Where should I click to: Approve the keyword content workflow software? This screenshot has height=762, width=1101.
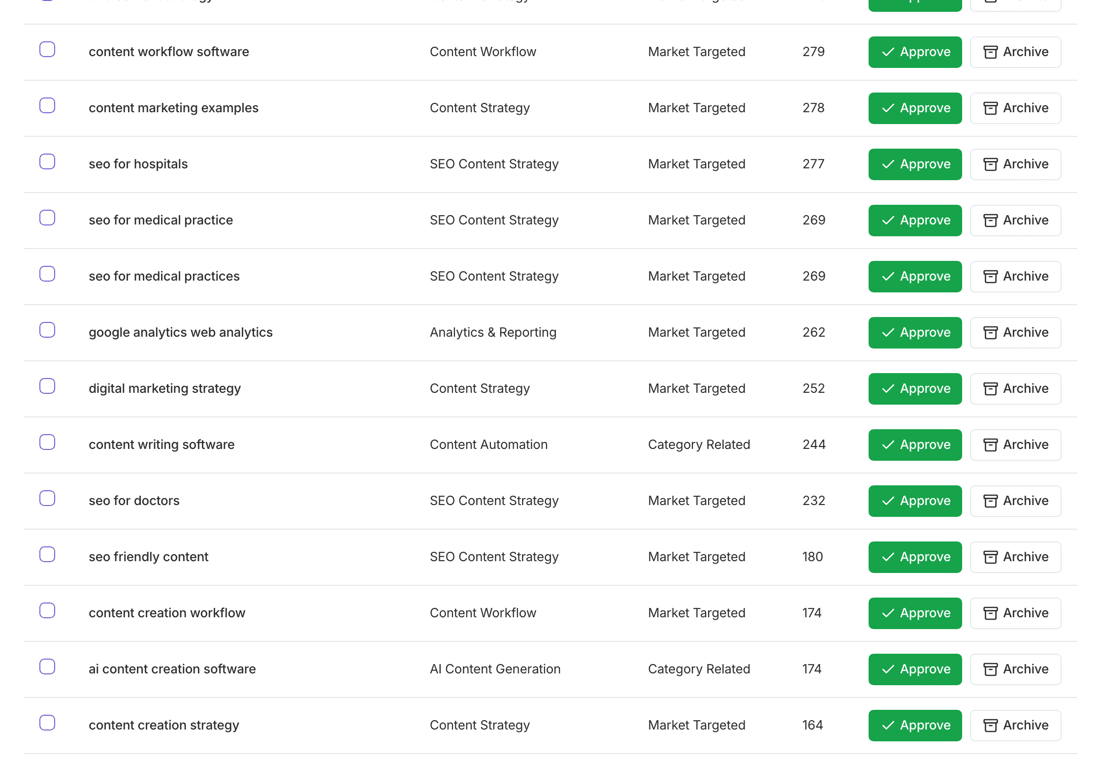coord(914,52)
